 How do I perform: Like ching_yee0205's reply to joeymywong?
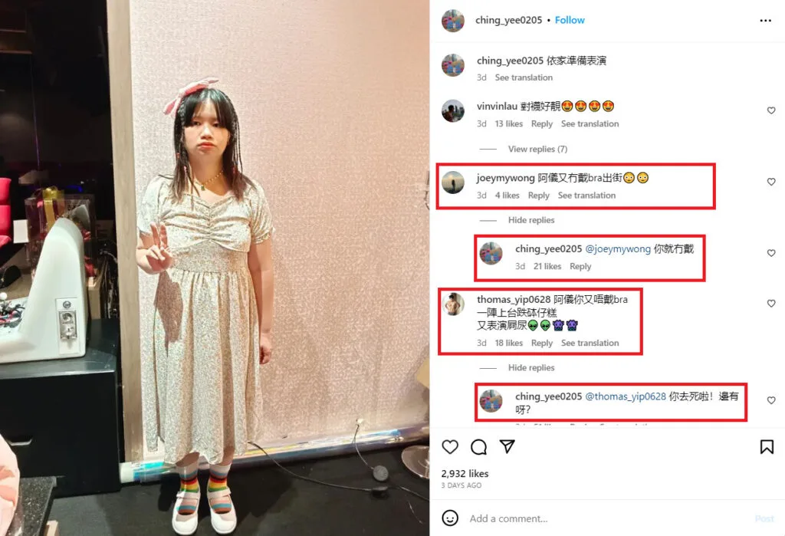pyautogui.click(x=771, y=253)
